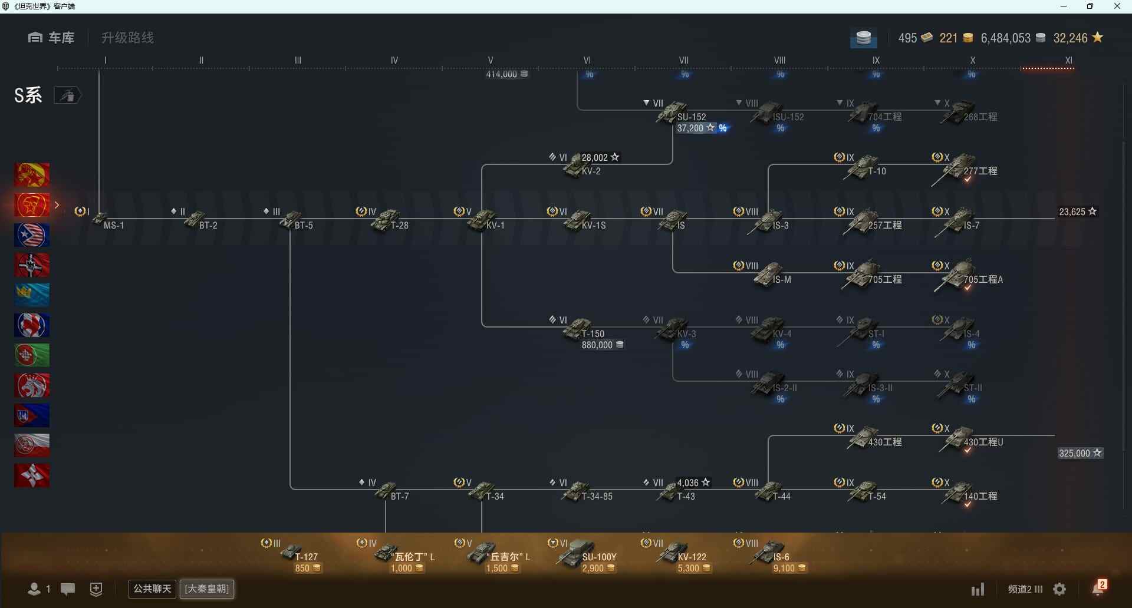Viewport: 1132px width, 608px height.
Task: Select the MS-1 tier I tank
Action: point(101,219)
